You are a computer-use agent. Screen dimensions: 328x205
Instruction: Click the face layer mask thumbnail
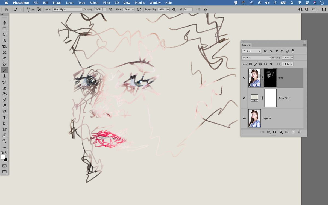tap(270, 78)
